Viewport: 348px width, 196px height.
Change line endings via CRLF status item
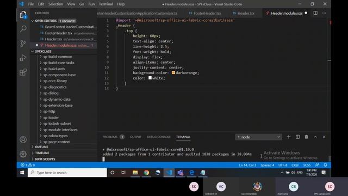click(295, 165)
